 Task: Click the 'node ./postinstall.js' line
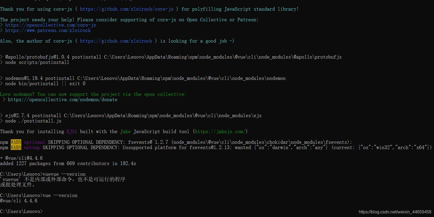coord(31,121)
